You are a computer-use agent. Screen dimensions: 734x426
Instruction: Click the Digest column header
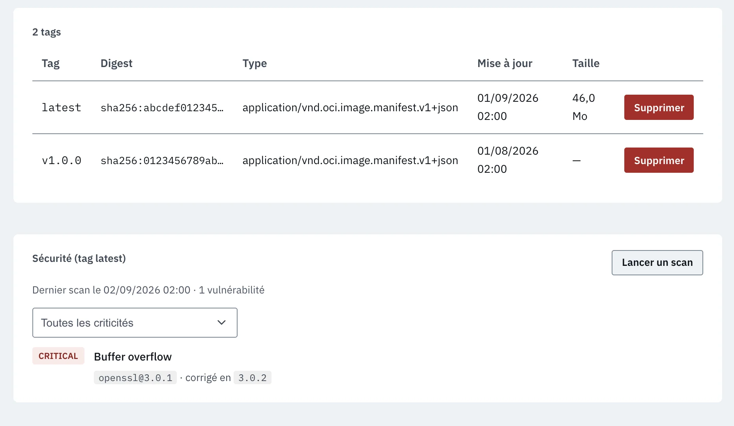pos(116,64)
